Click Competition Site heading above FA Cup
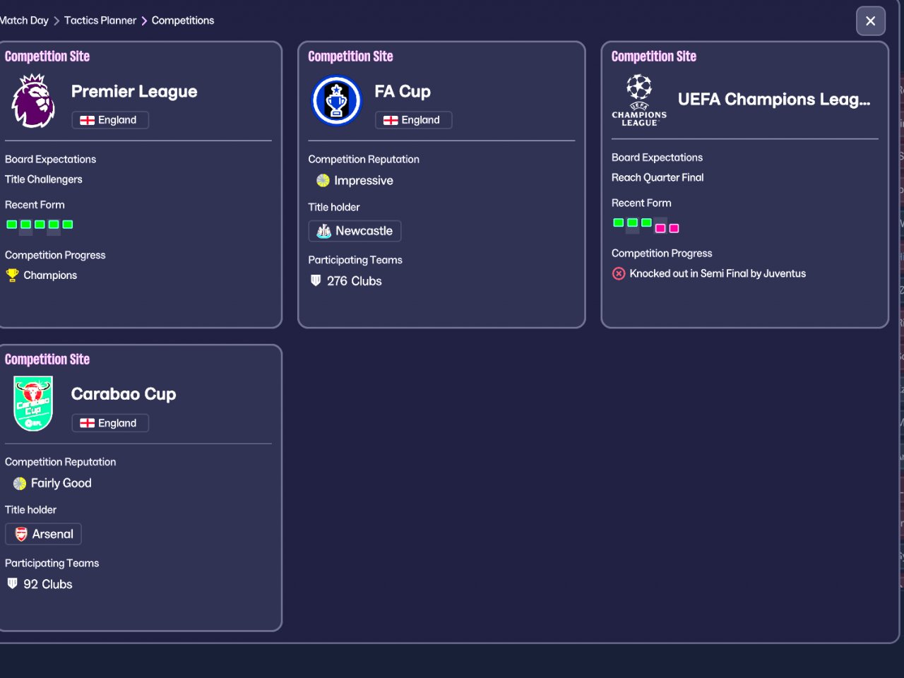The width and height of the screenshot is (904, 678). click(350, 56)
